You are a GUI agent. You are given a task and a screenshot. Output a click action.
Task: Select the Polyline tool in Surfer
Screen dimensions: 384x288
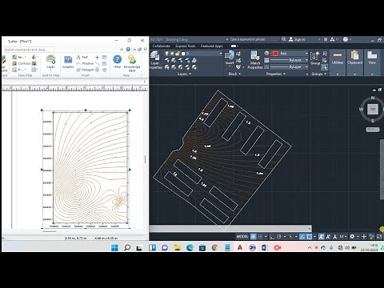85,63
